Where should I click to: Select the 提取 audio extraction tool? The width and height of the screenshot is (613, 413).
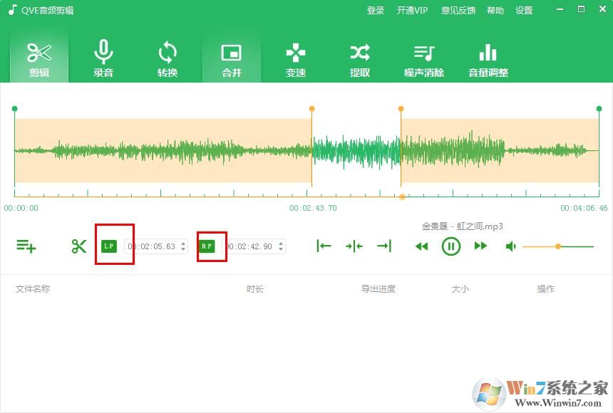(x=359, y=58)
